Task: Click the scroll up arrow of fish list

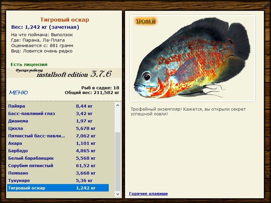Action: coord(118,105)
